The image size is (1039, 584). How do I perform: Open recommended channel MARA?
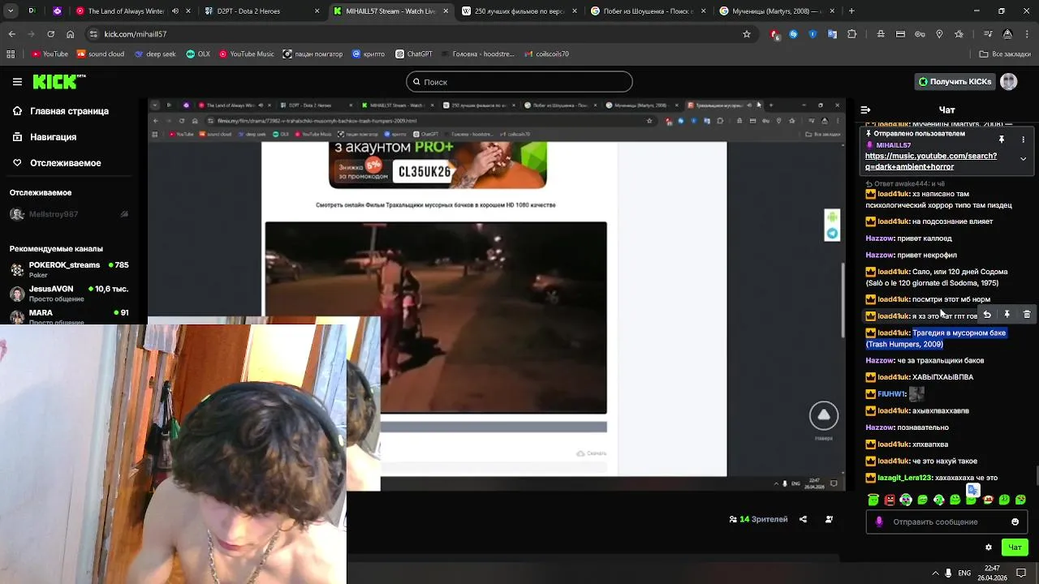coord(69,316)
